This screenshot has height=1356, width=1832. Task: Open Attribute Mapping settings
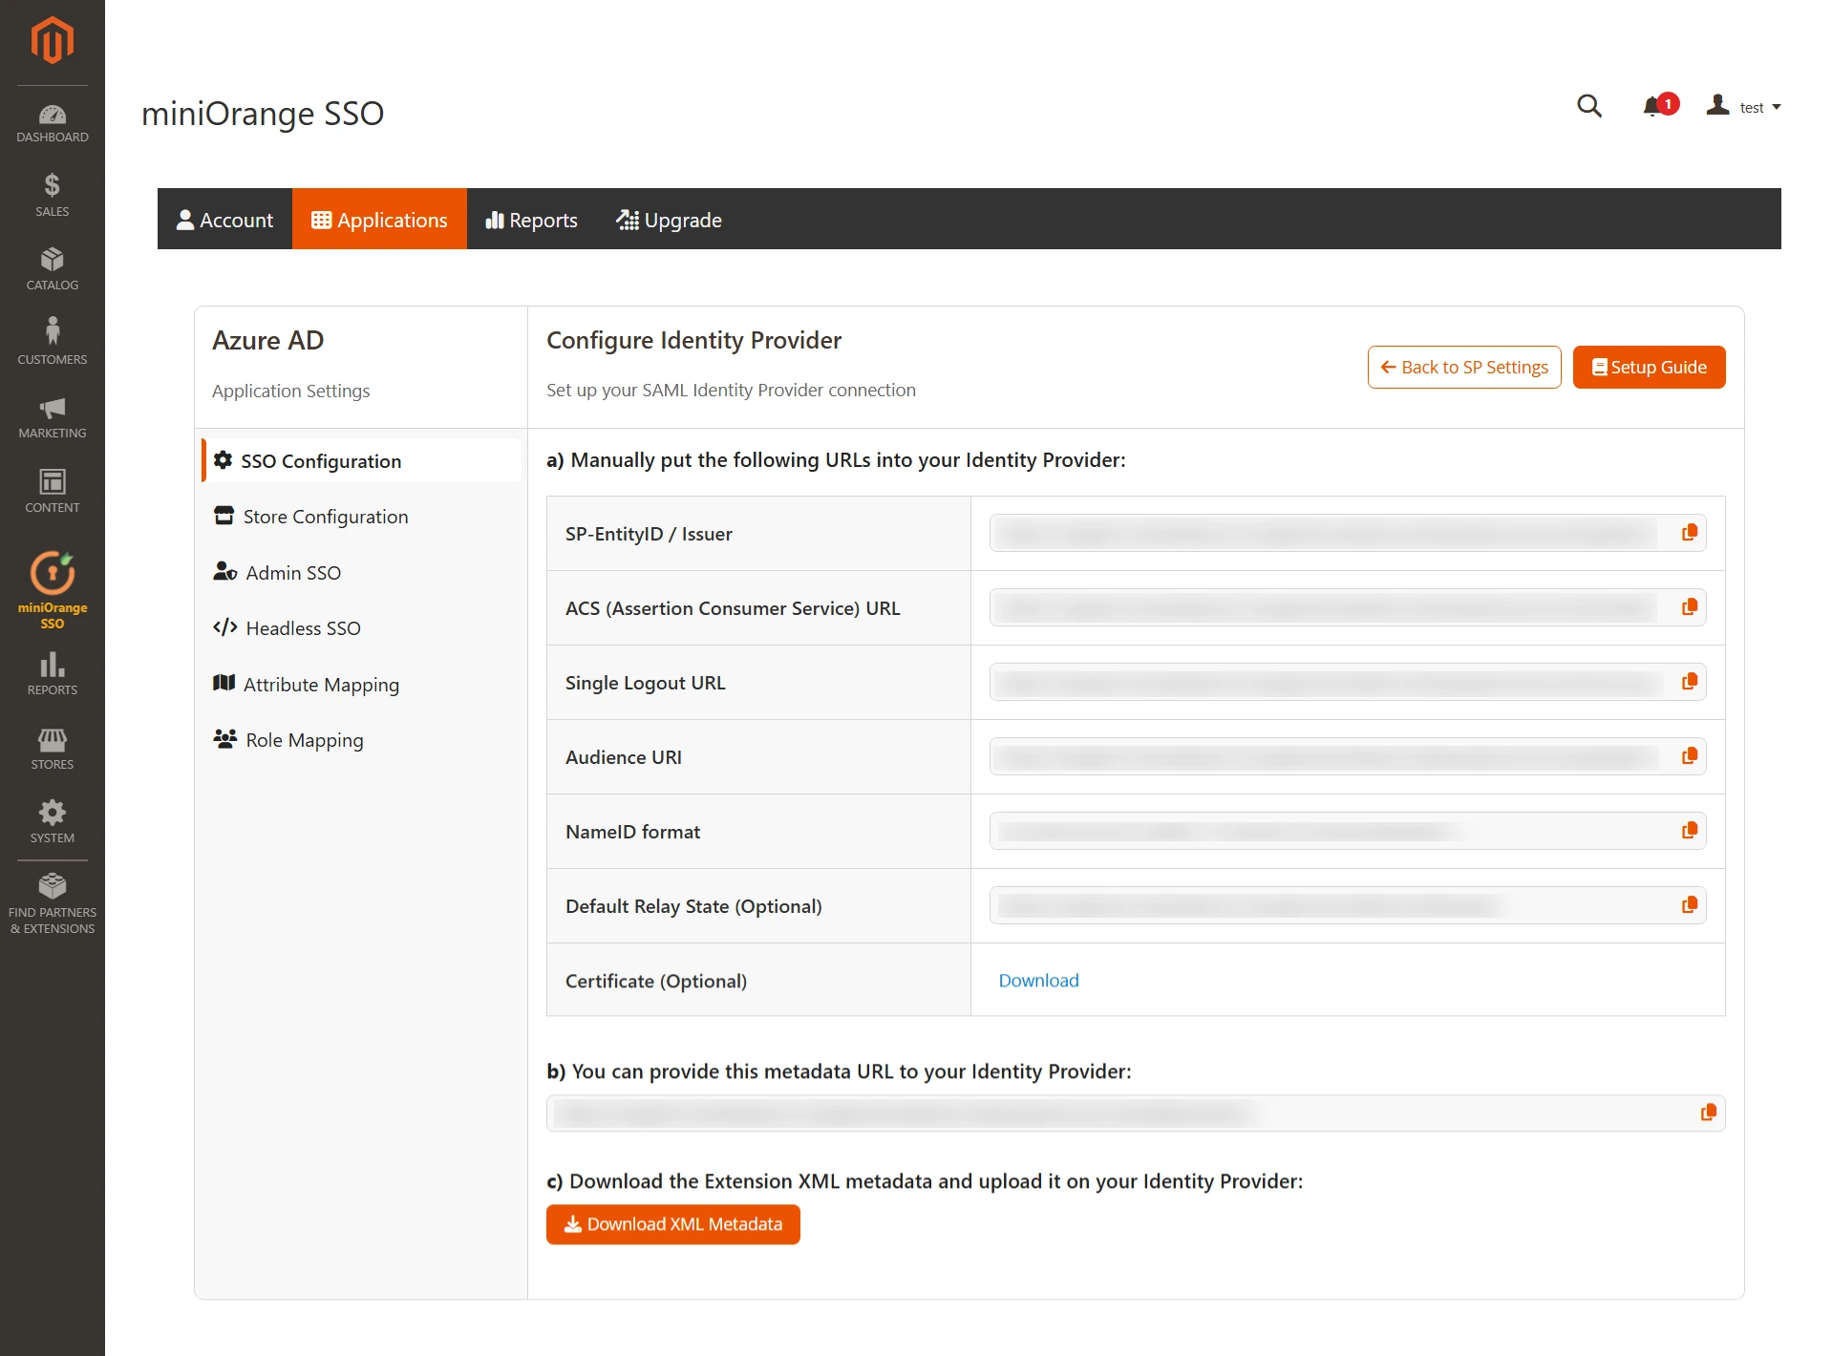322,684
